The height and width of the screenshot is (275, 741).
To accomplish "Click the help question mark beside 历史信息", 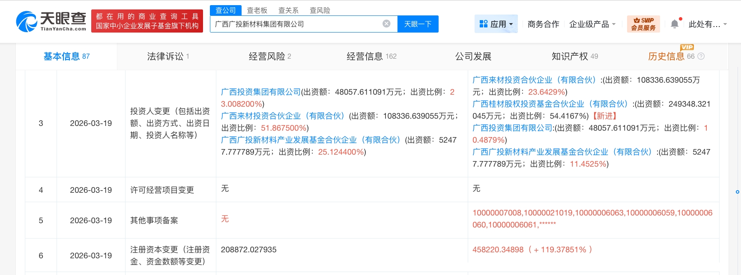I will click(x=701, y=56).
